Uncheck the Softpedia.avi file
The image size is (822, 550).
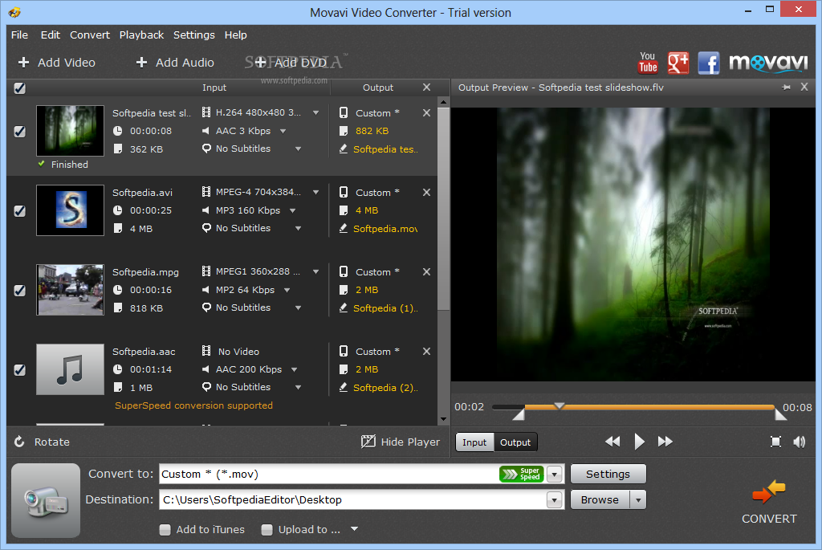tap(19, 211)
